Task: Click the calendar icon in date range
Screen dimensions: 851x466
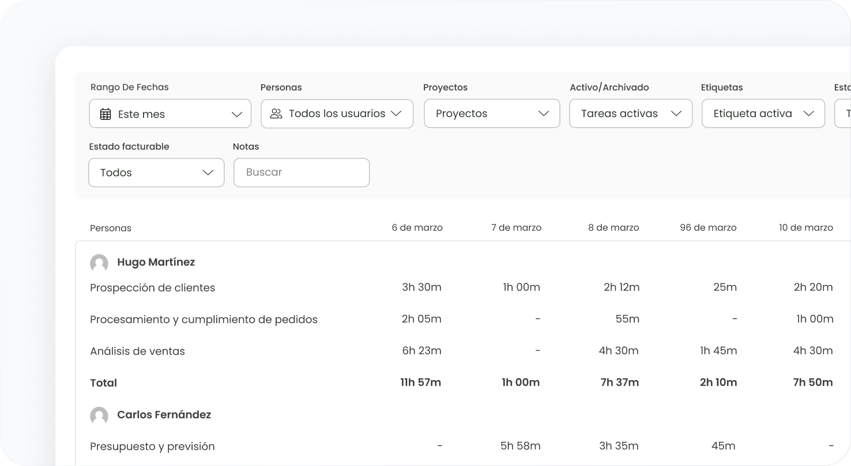Action: coord(106,114)
